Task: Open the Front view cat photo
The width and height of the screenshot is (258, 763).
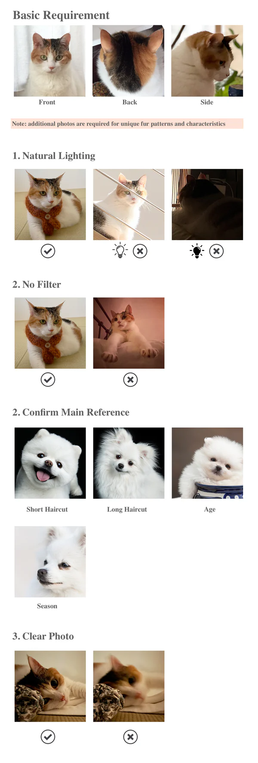Action: coord(49,61)
